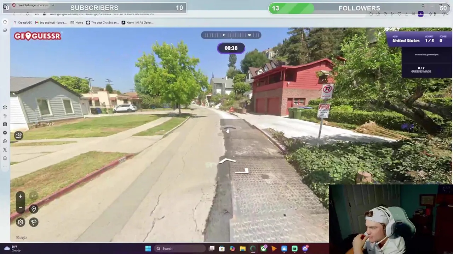The height and width of the screenshot is (254, 453).
Task: Open the Aria AI sidebar icon
Action: 5,107
